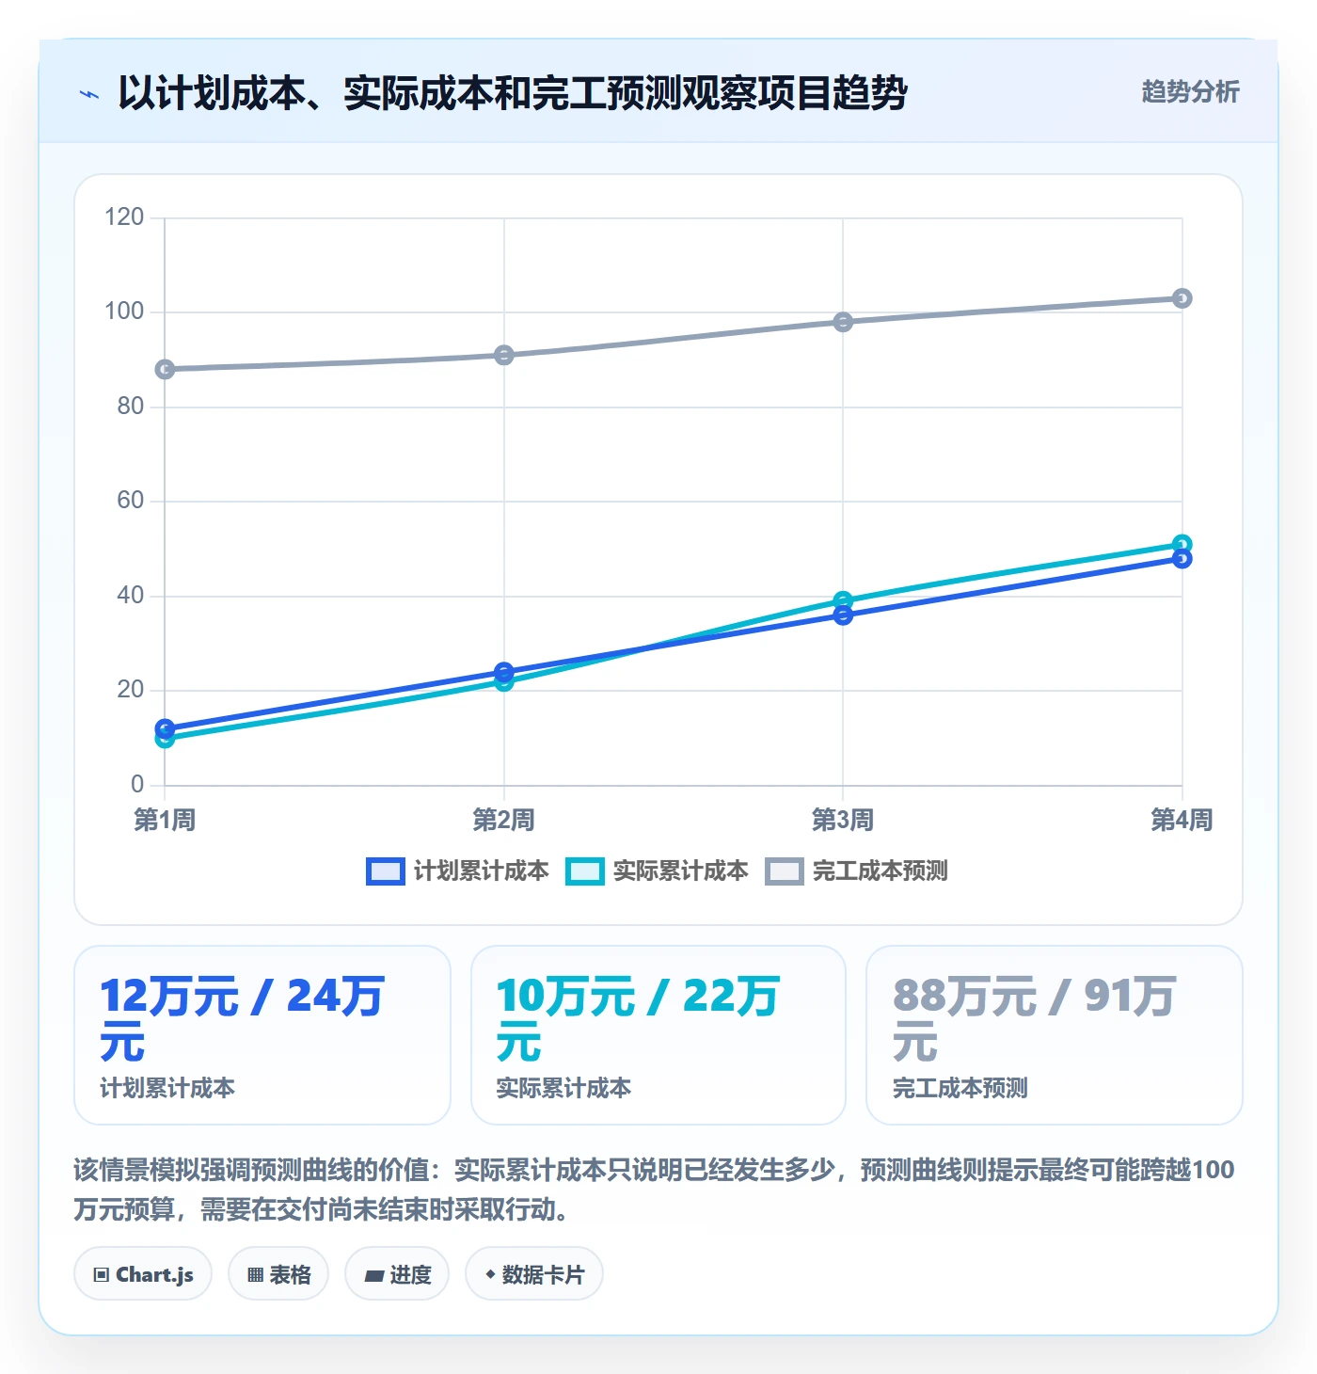
Task: Click the 第3周 axis label
Action: click(843, 820)
